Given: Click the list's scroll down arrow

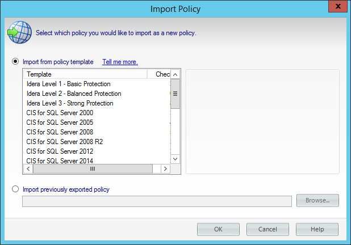Looking at the screenshot, I should pyautogui.click(x=175, y=159).
